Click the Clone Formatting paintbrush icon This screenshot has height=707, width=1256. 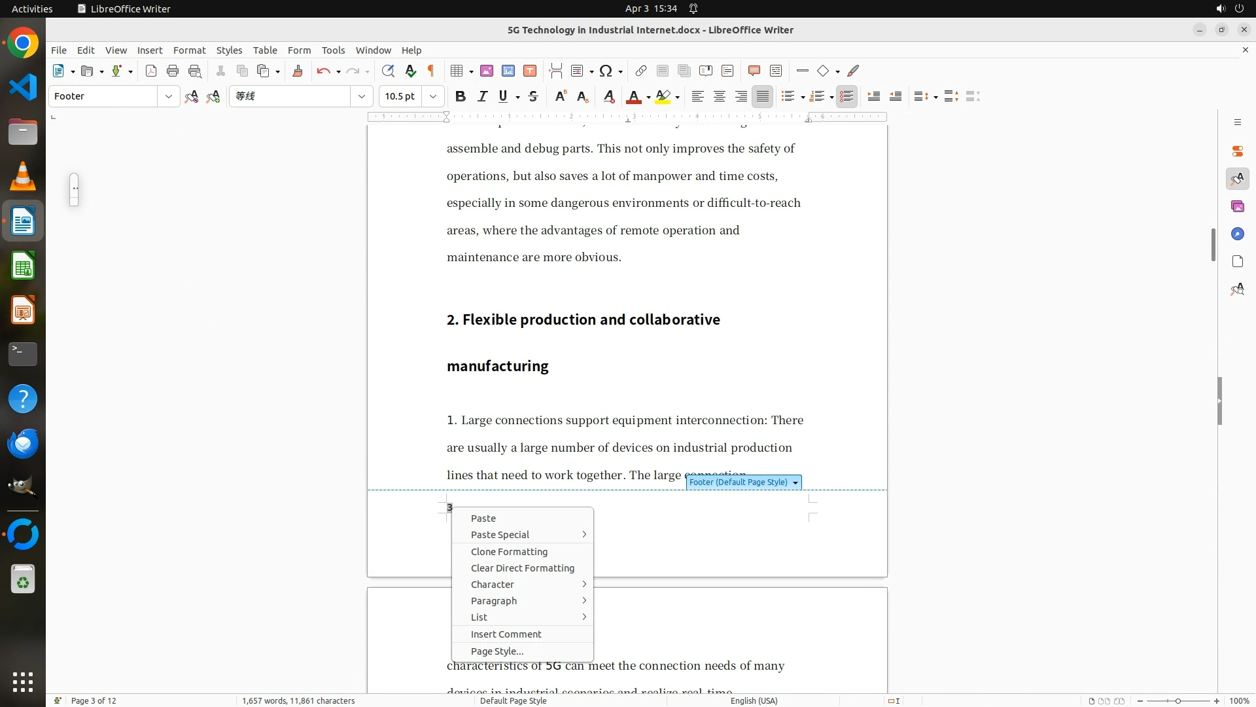297,71
